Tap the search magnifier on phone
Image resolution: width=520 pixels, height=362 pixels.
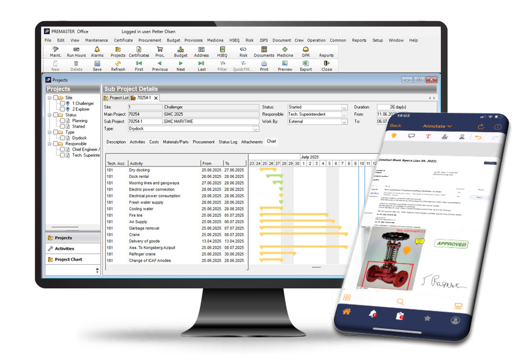[400, 302]
